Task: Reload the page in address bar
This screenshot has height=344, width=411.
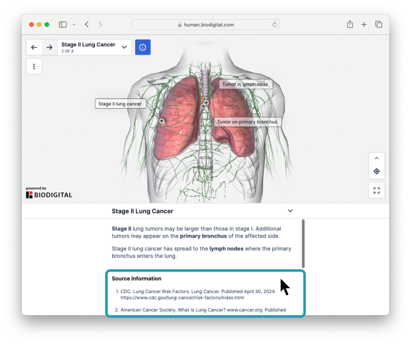Action: click(x=275, y=25)
